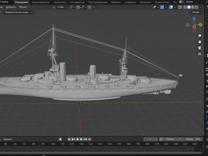Open the UV-редактор workspace tab
Image resolution: width=208 pixels, height=156 pixels.
(x=77, y=2)
